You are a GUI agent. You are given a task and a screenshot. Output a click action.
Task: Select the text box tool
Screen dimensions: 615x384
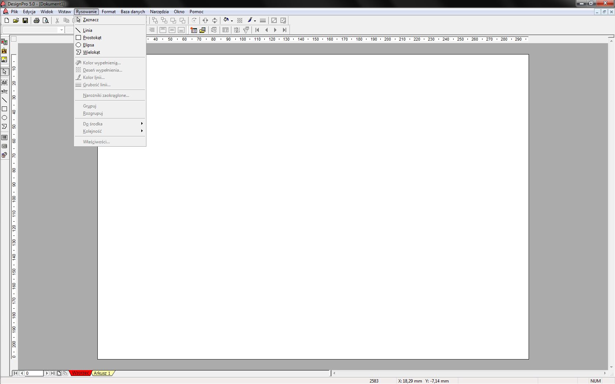[4, 82]
